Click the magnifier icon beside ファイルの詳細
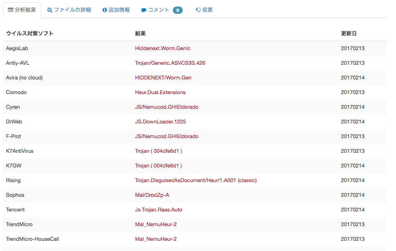396x251 pixels. (x=50, y=10)
